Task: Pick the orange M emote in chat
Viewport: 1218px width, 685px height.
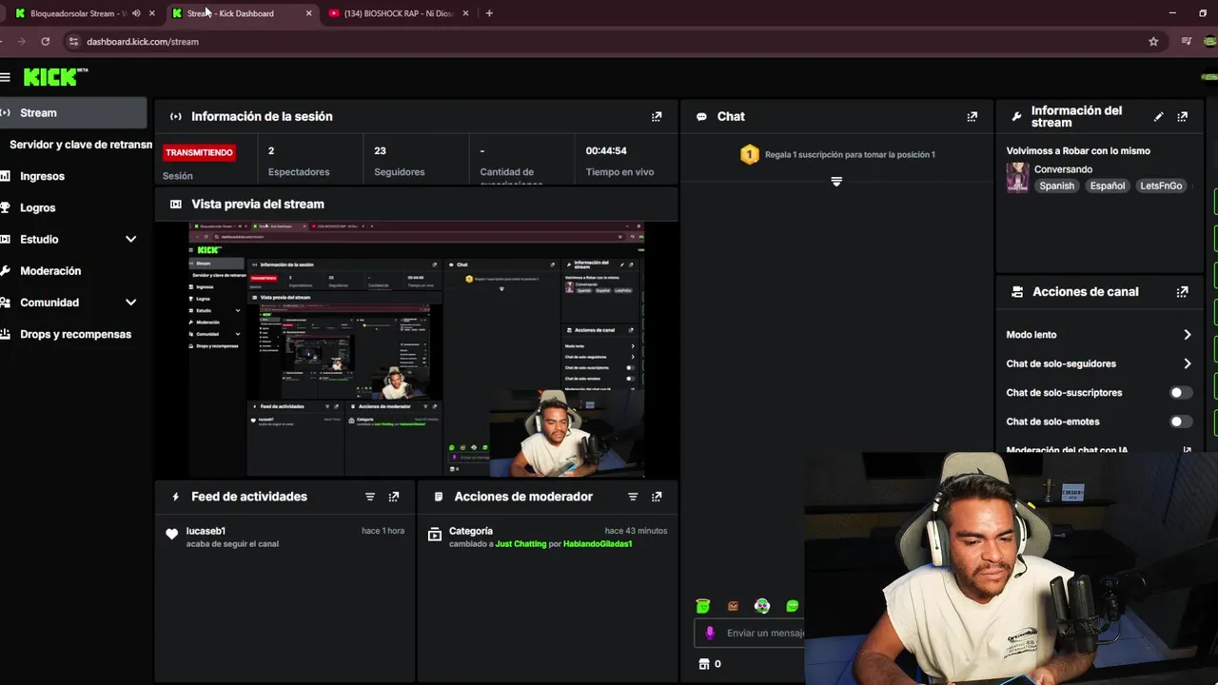Action: (733, 606)
